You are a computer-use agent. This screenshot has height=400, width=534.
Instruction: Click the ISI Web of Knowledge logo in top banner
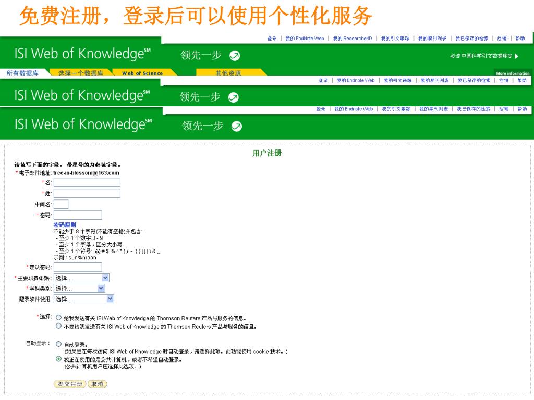pos(82,54)
